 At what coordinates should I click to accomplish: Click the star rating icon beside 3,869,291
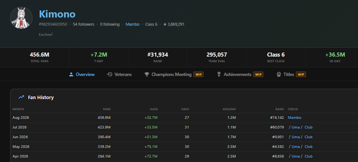[x=165, y=24]
